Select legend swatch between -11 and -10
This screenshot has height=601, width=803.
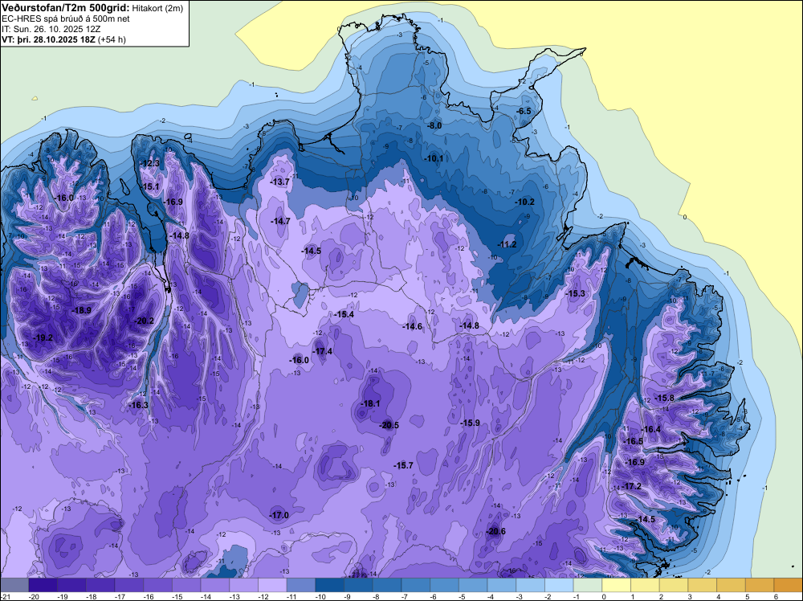pyautogui.click(x=301, y=585)
